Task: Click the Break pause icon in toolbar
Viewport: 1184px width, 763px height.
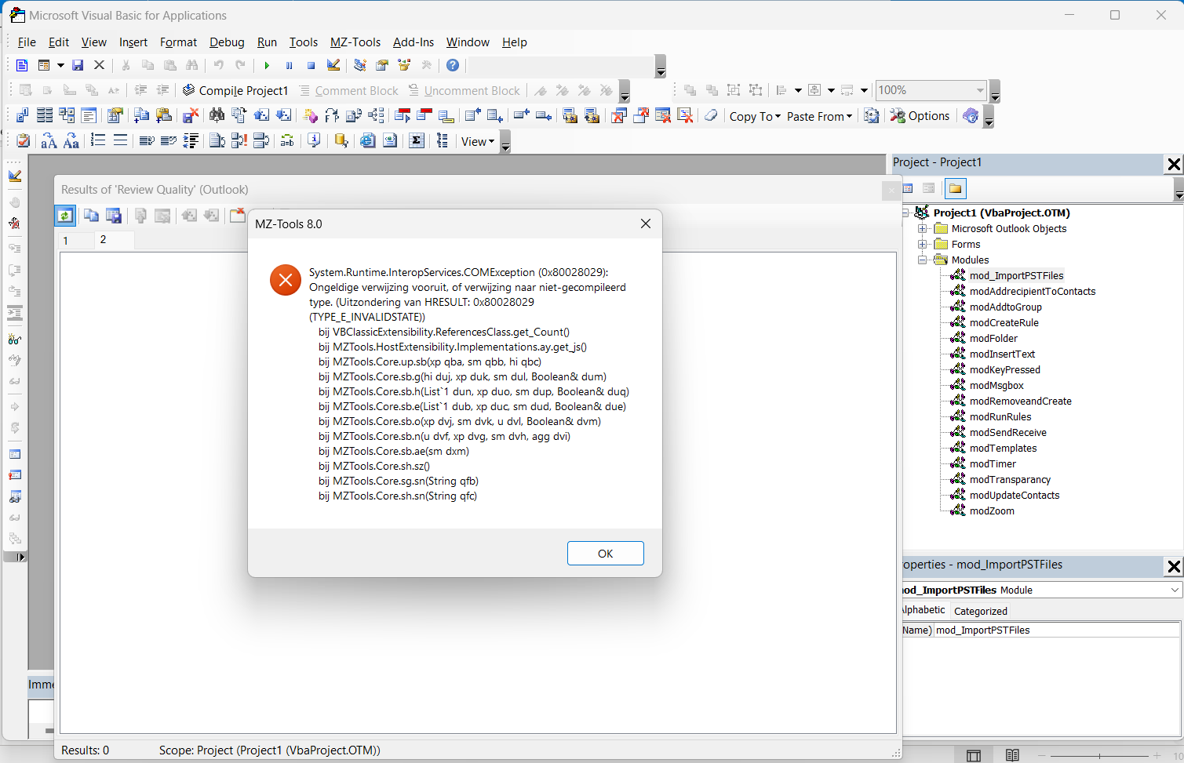Action: point(289,65)
